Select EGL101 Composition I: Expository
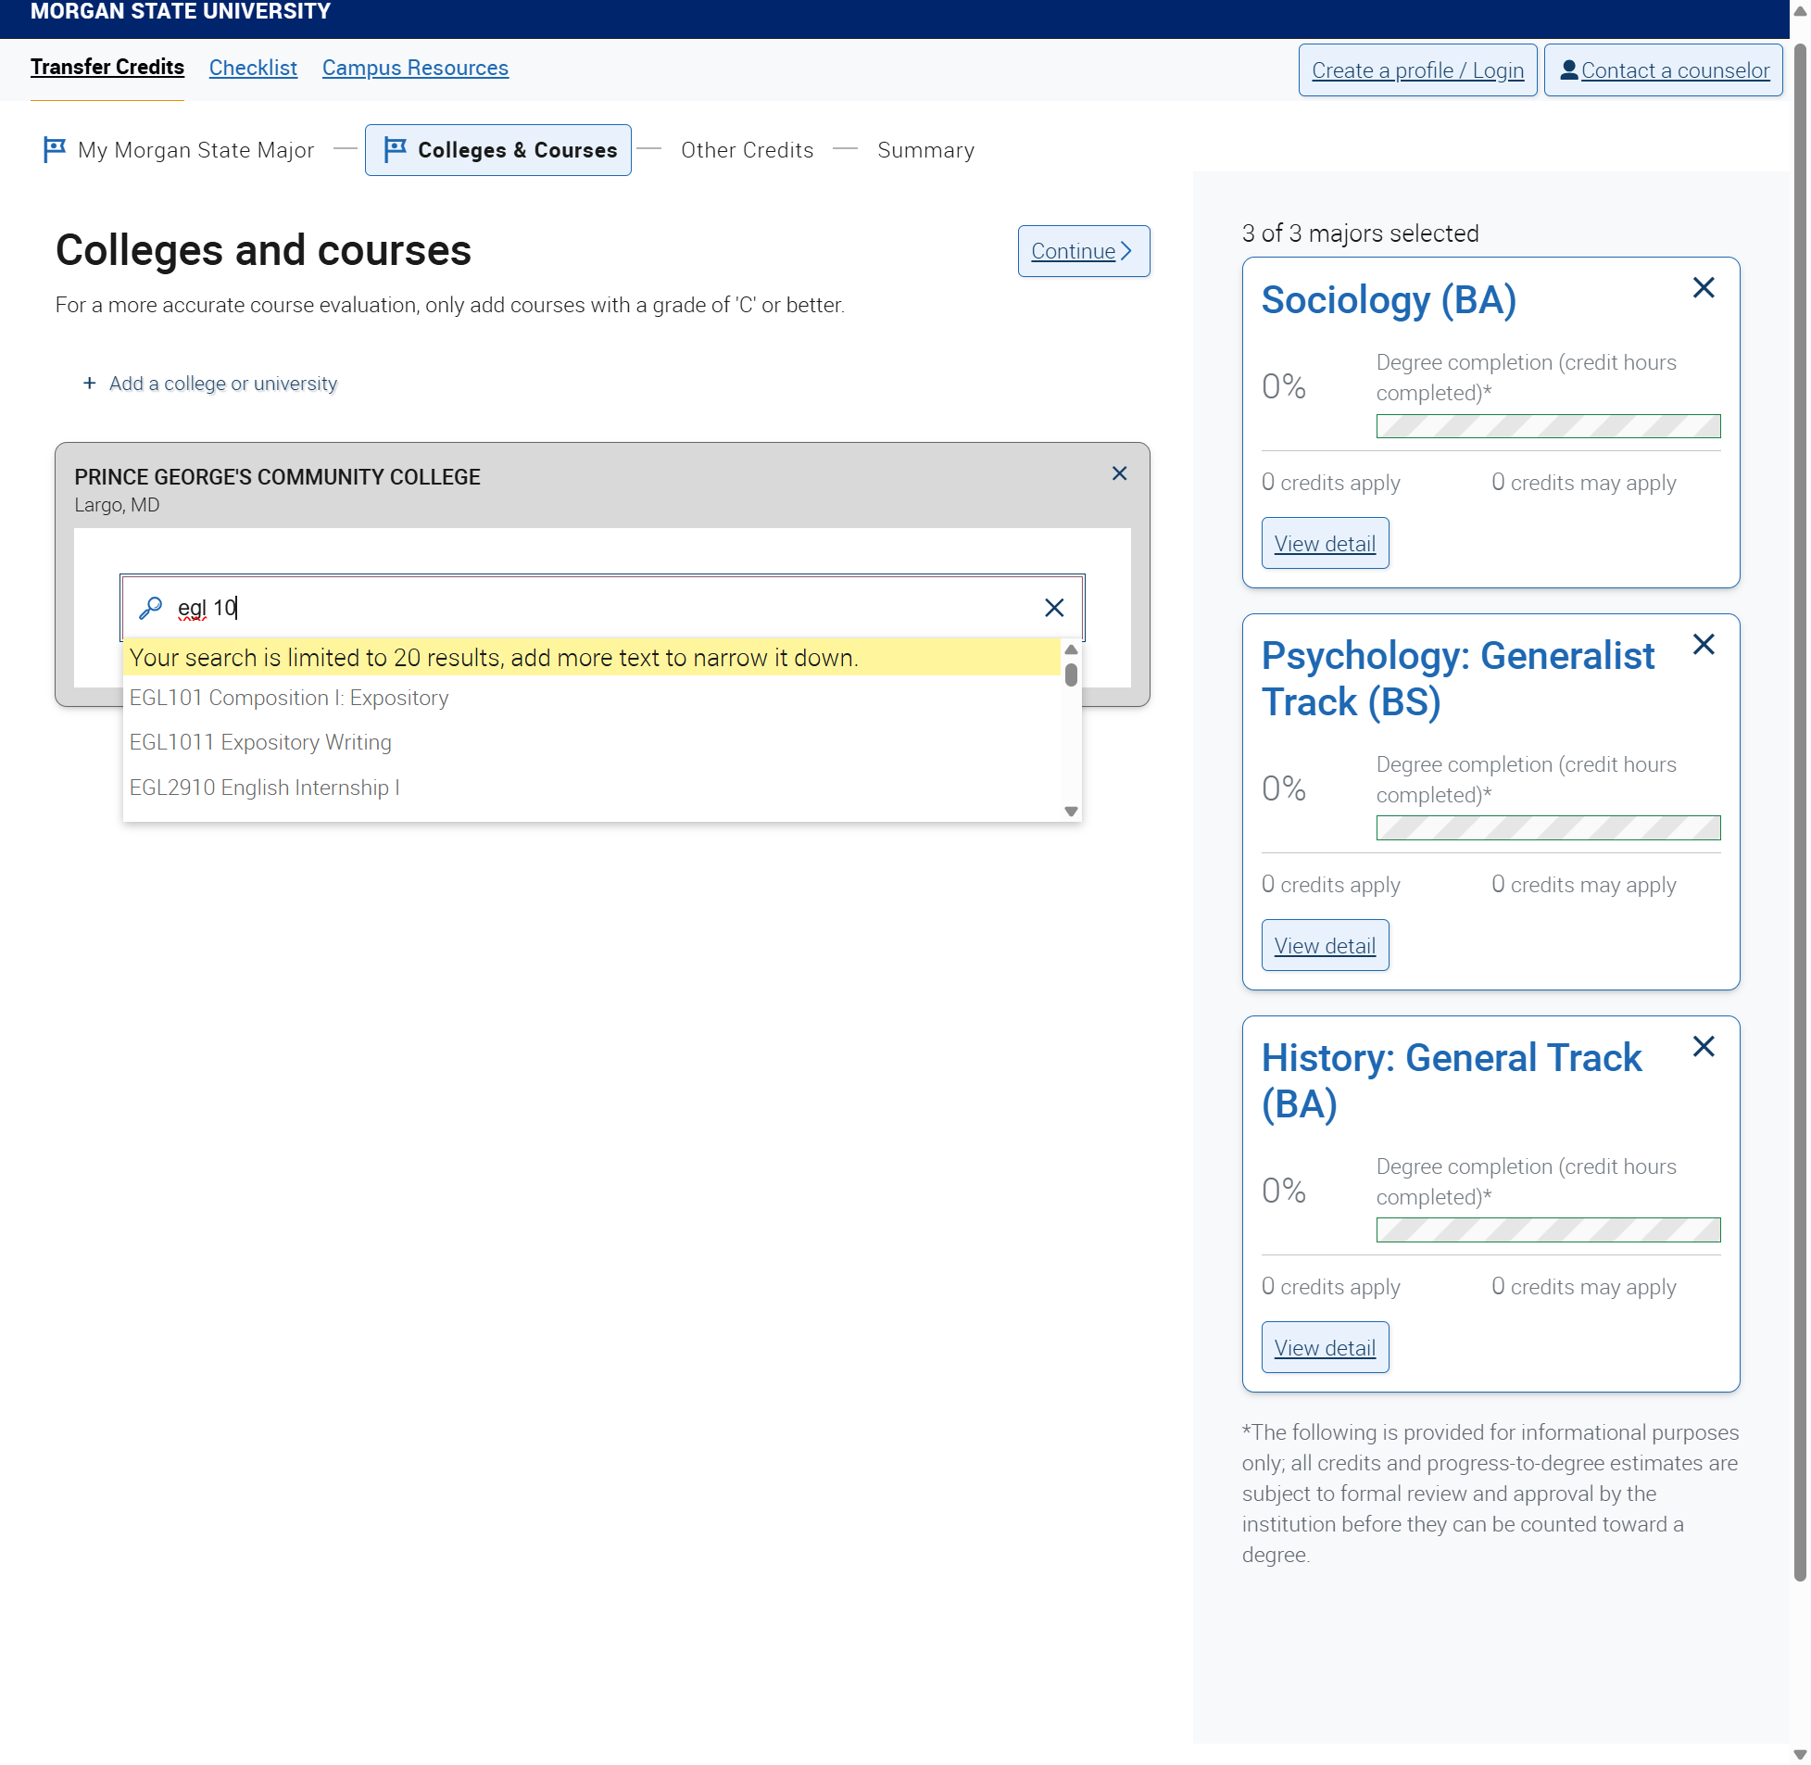The image size is (1811, 1765). [591, 698]
